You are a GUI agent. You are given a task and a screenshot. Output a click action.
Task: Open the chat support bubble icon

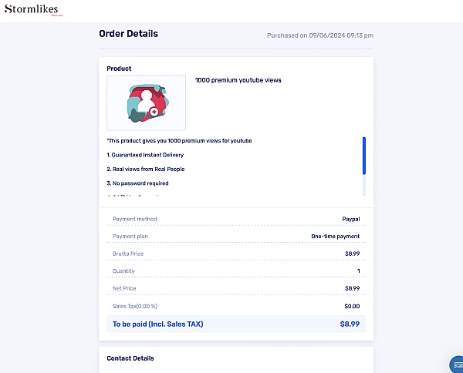457,365
